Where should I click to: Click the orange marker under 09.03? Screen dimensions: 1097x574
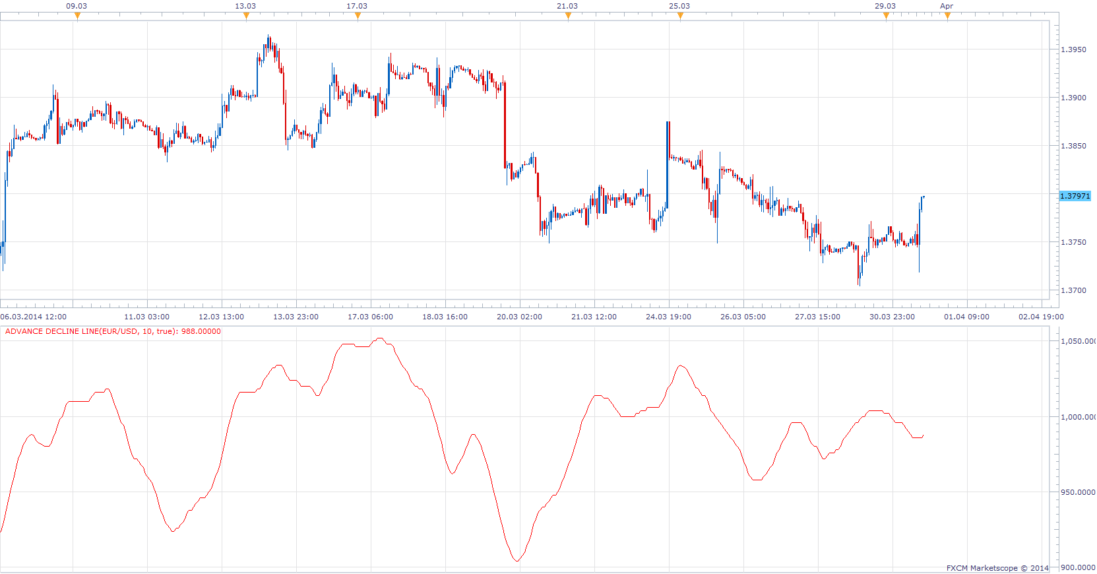[x=77, y=16]
